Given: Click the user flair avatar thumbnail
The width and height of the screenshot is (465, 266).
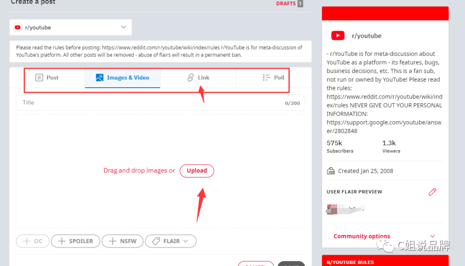Looking at the screenshot, I should [x=332, y=209].
